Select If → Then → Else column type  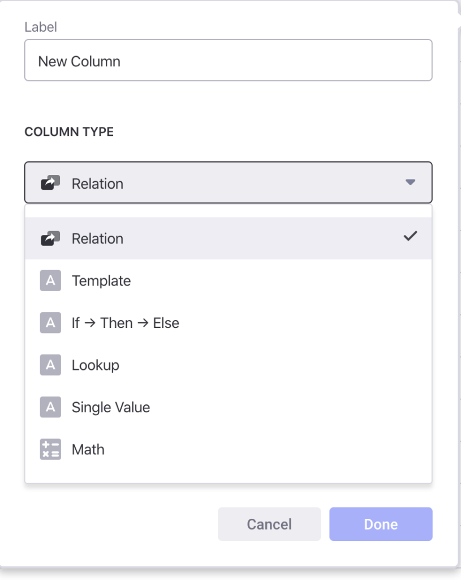tap(229, 323)
